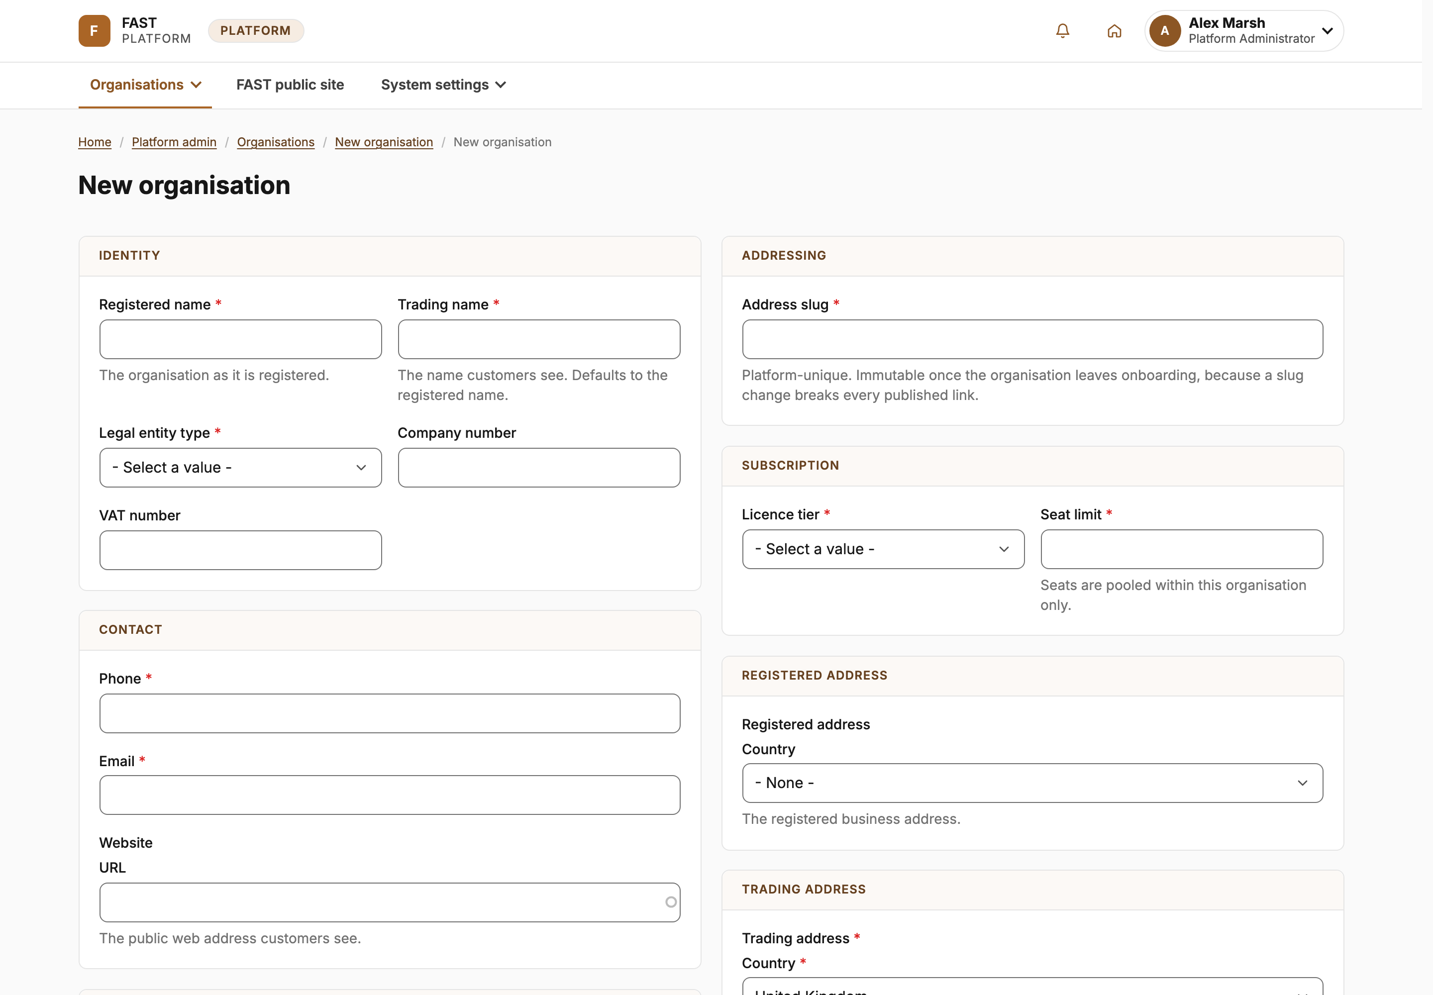
Task: Follow the Organisations breadcrumb link
Action: (276, 142)
